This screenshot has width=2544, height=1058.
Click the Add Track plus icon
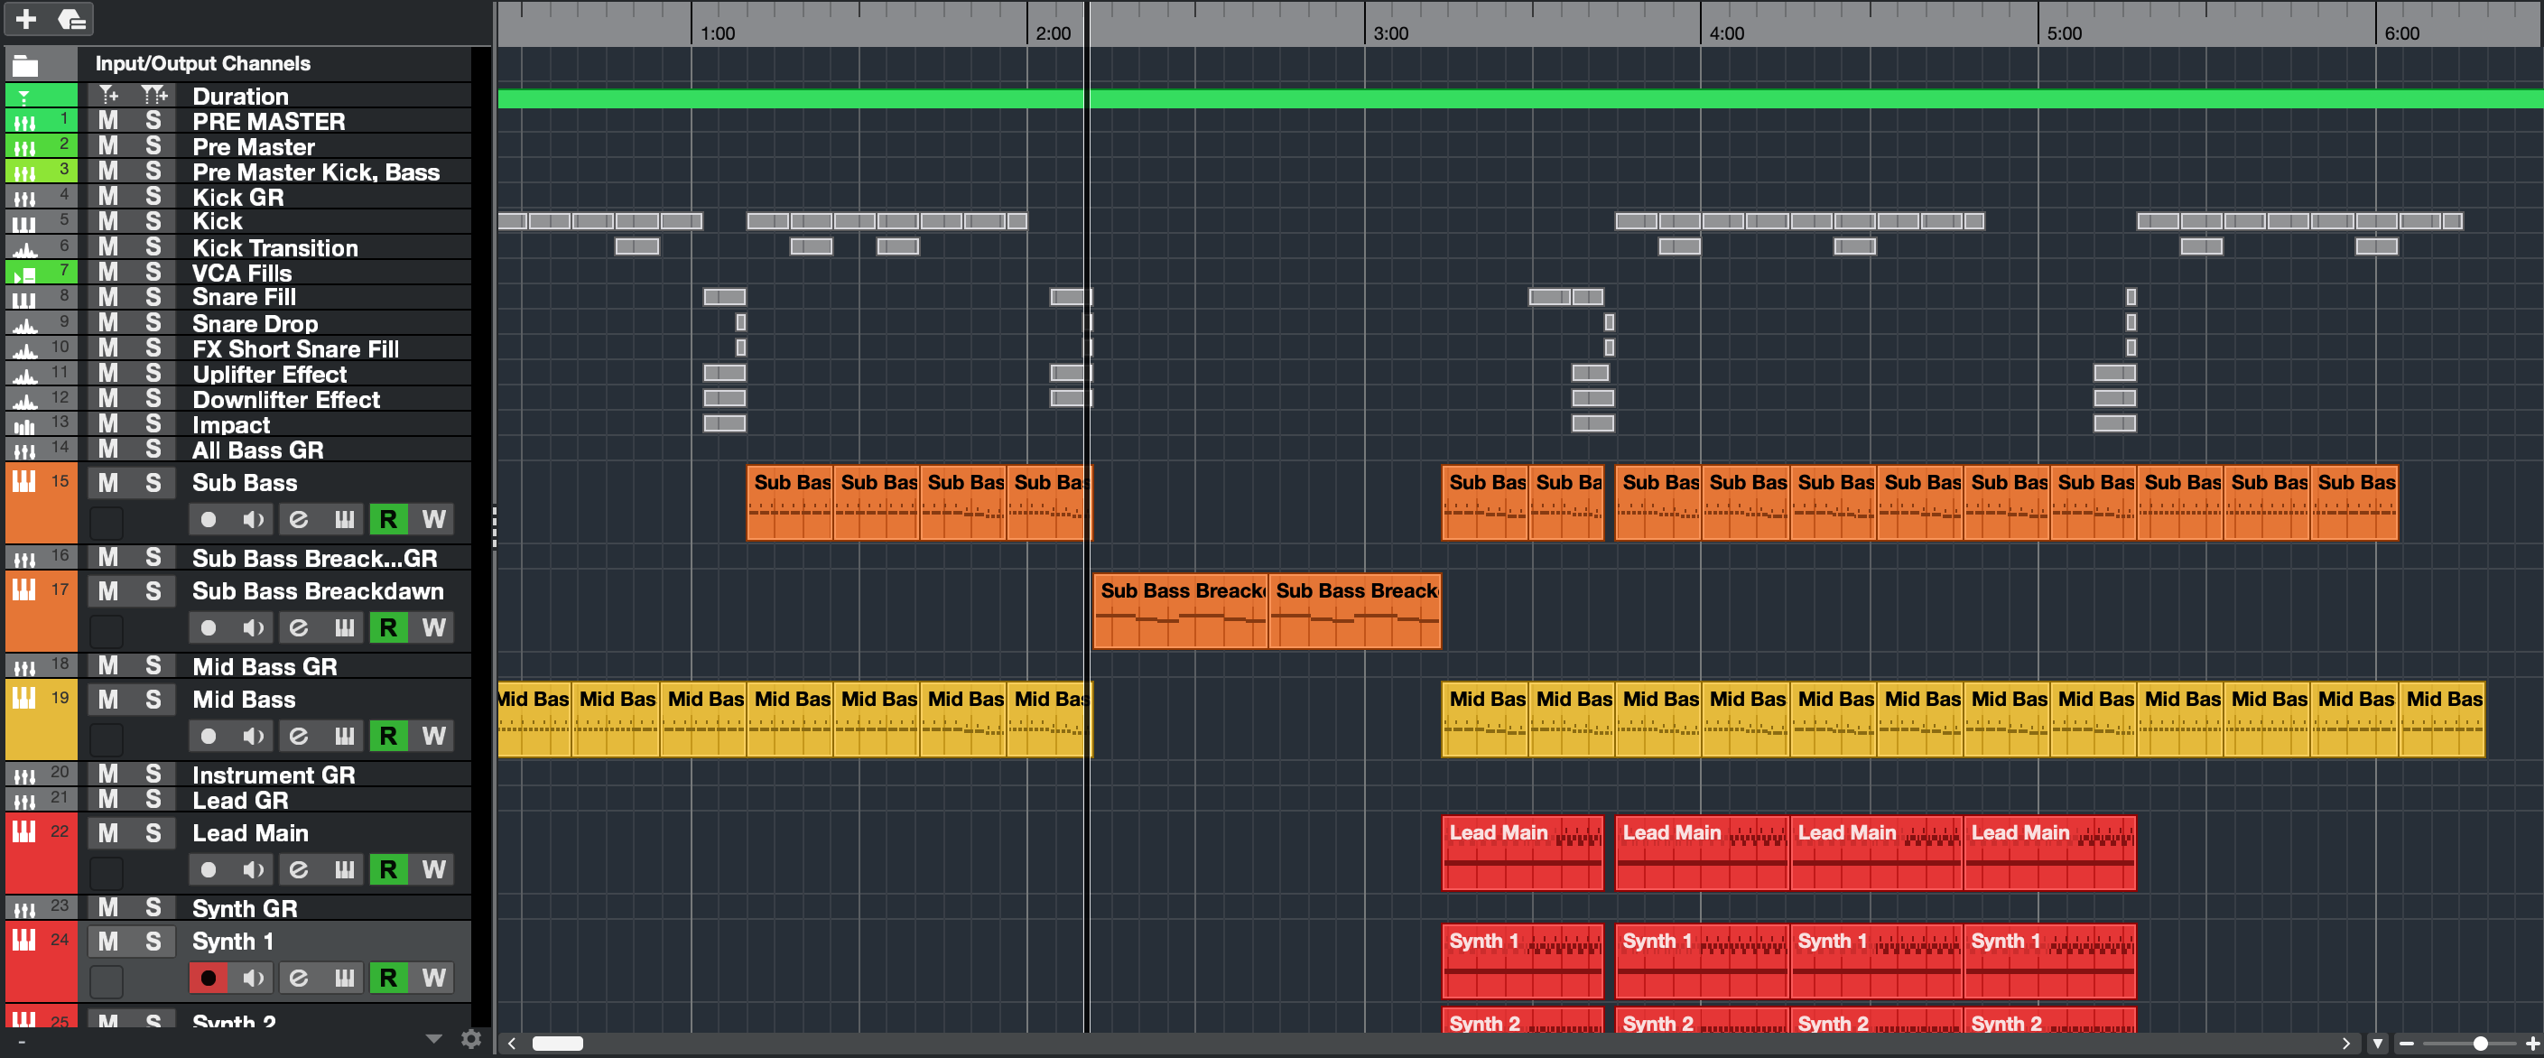tap(27, 19)
